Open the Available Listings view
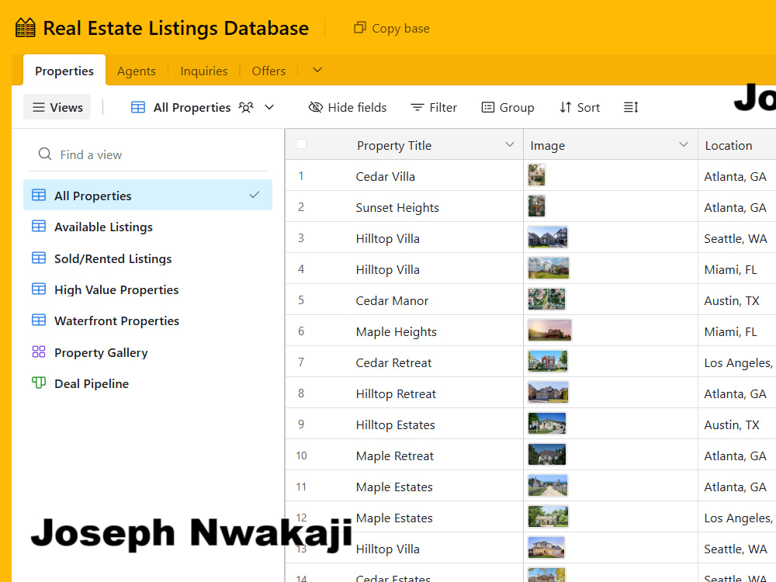The height and width of the screenshot is (582, 776). point(147,227)
